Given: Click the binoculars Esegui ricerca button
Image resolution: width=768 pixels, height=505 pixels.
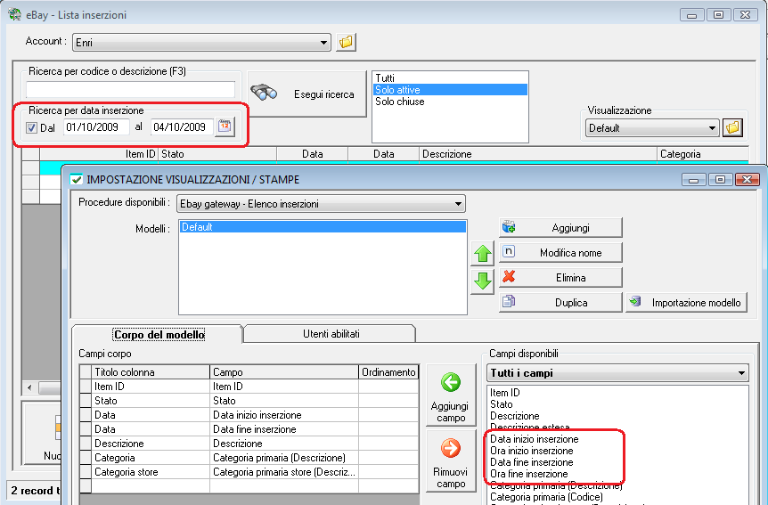Looking at the screenshot, I should [x=307, y=94].
